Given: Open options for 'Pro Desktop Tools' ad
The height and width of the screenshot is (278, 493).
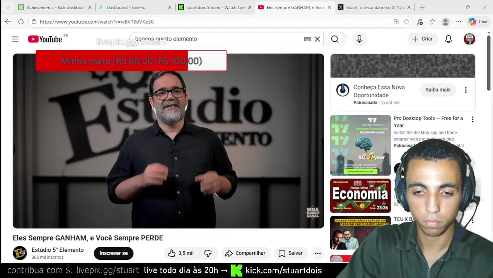Looking at the screenshot, I should 473,120.
